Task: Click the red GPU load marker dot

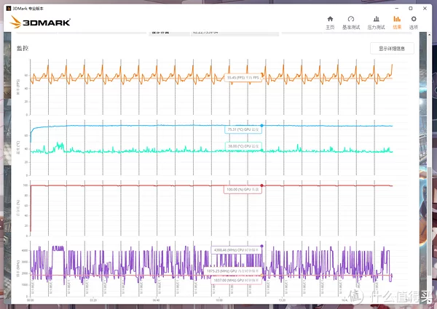Action: pos(261,185)
